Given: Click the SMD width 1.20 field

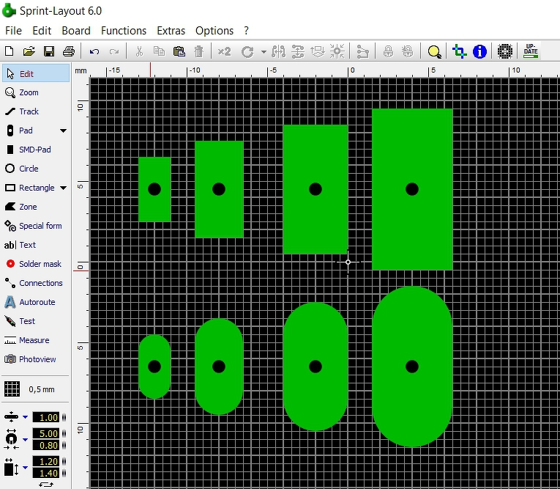Looking at the screenshot, I should pyautogui.click(x=46, y=461).
